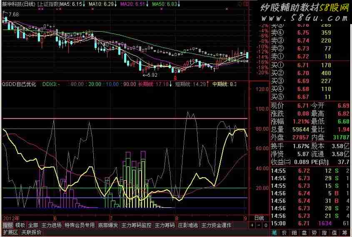Click the 关联报价 button
Image resolution: width=352 pixels, height=237 pixels.
coord(31,232)
